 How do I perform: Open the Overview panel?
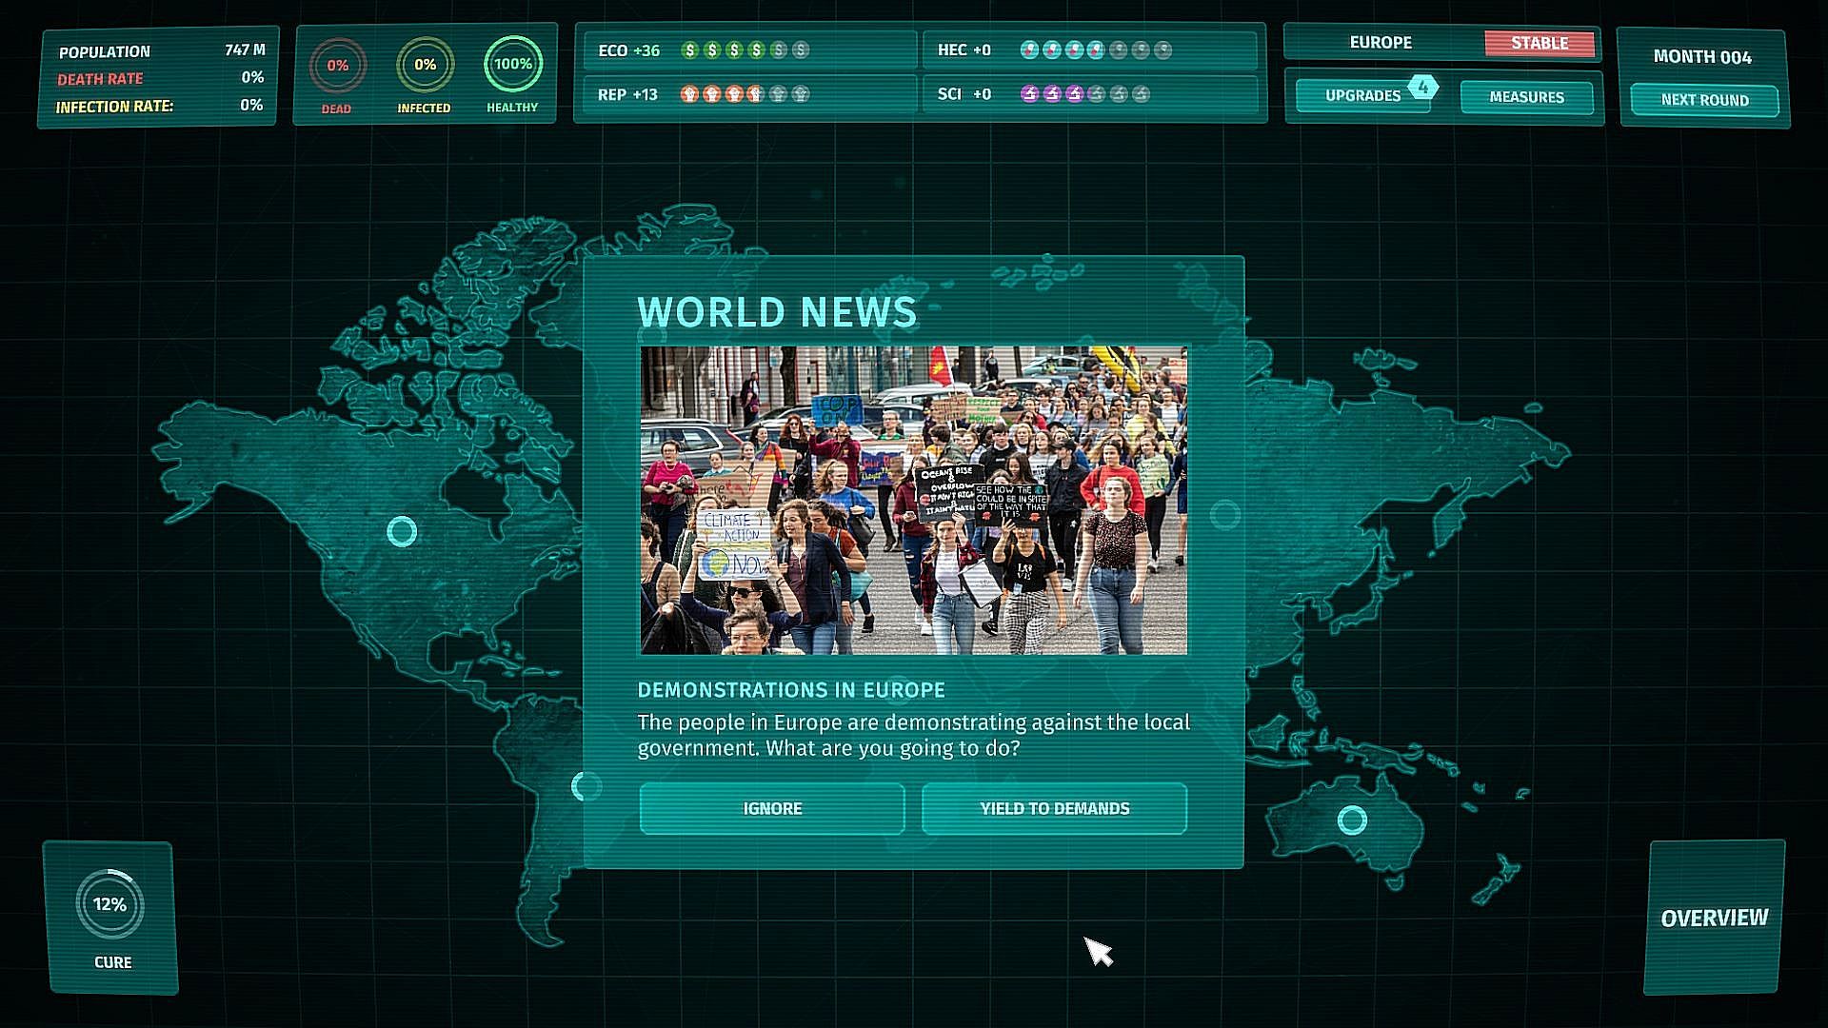[1714, 918]
